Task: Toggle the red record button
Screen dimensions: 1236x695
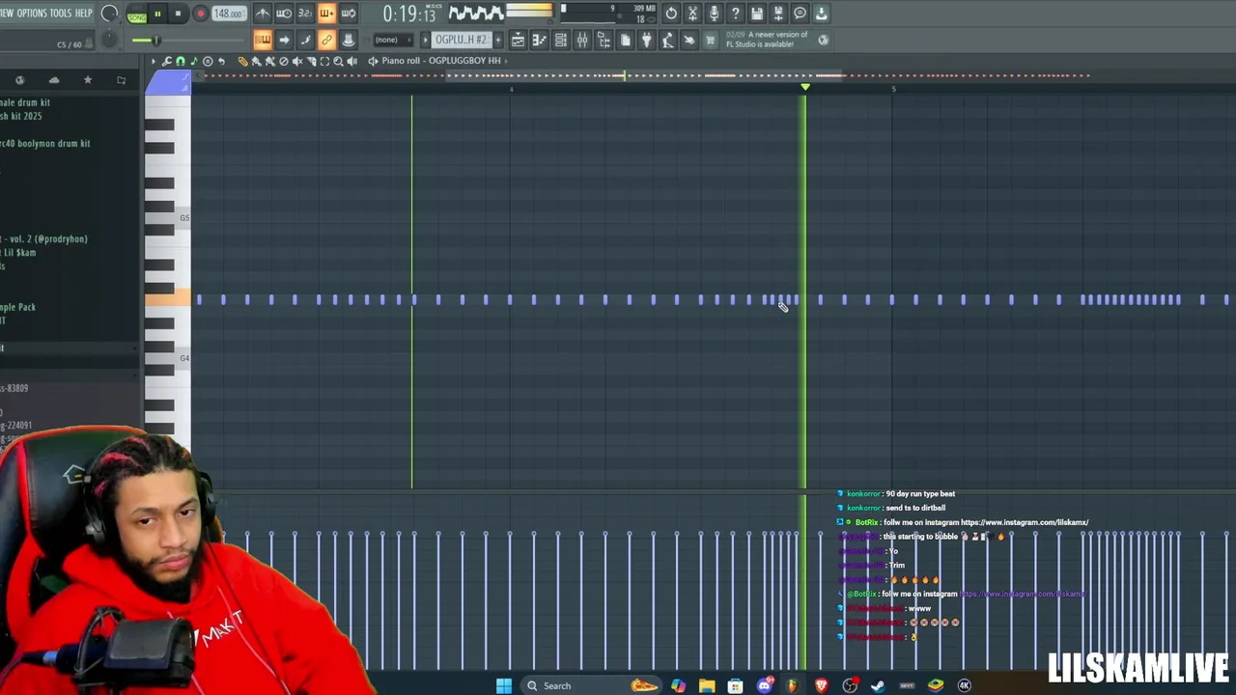Action: tap(201, 14)
